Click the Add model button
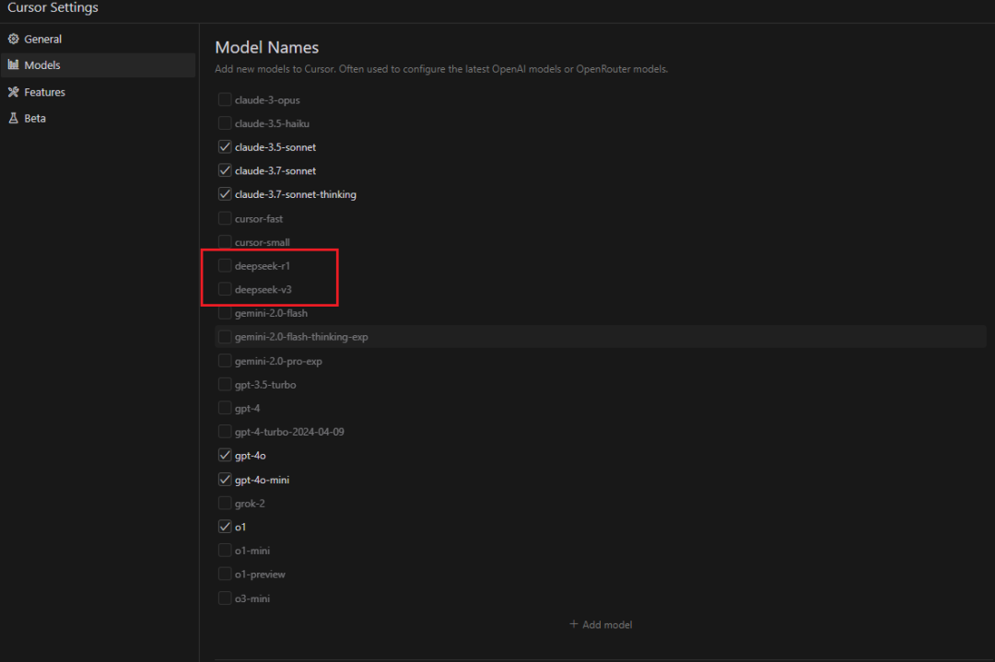Viewport: 995px width, 662px height. [601, 624]
